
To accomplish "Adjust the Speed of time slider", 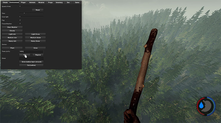I will click(x=31, y=6).
